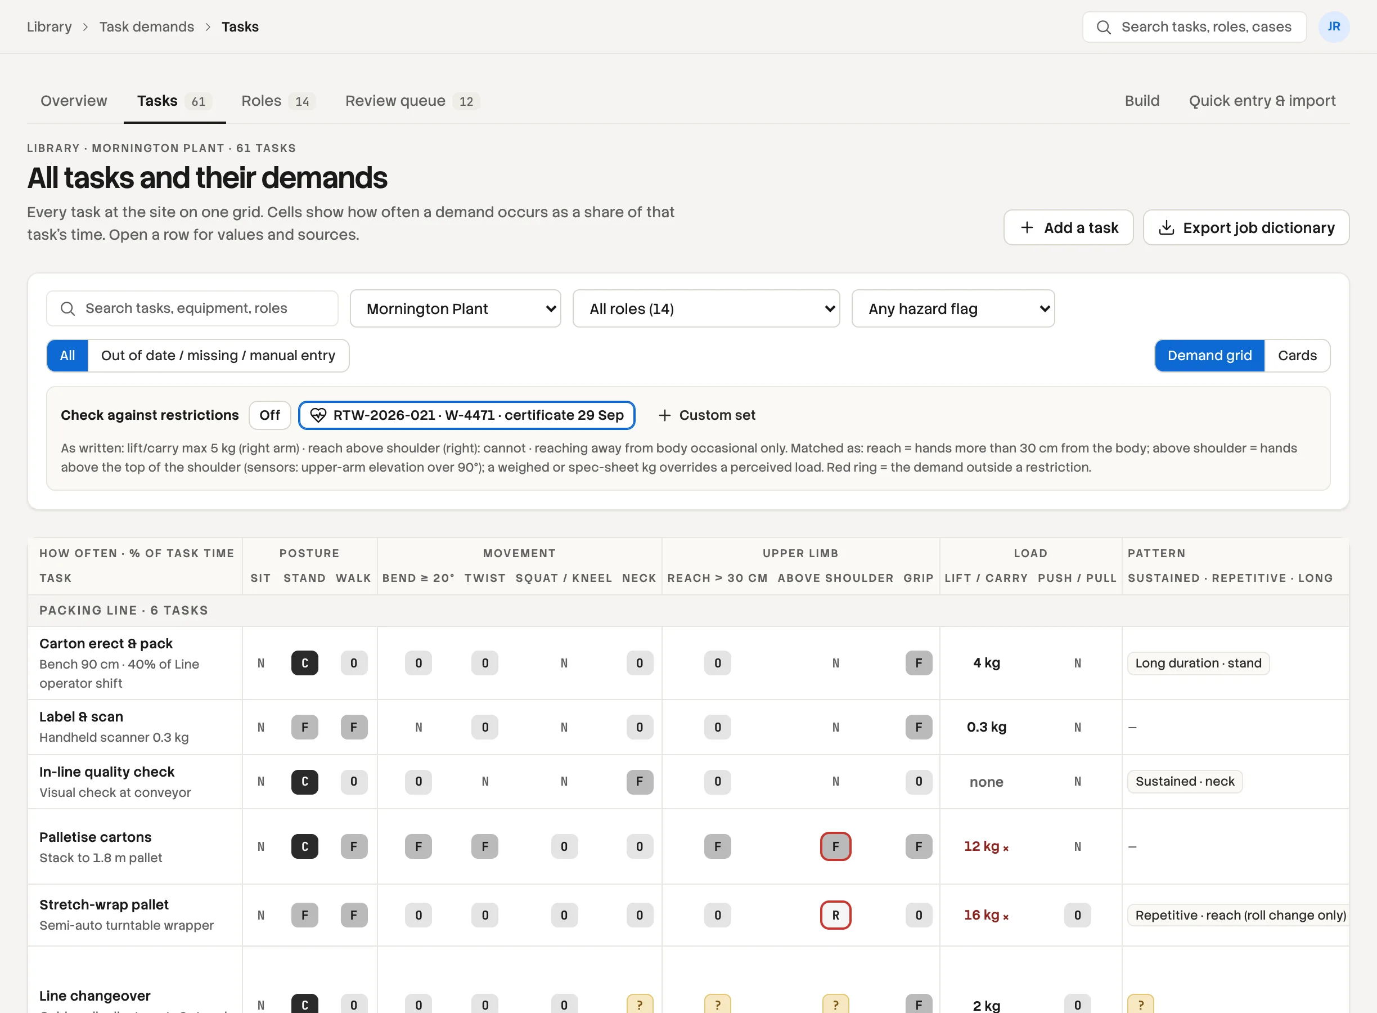The height and width of the screenshot is (1013, 1377).
Task: Click the F neck cell for In-line quality check
Action: click(x=639, y=781)
